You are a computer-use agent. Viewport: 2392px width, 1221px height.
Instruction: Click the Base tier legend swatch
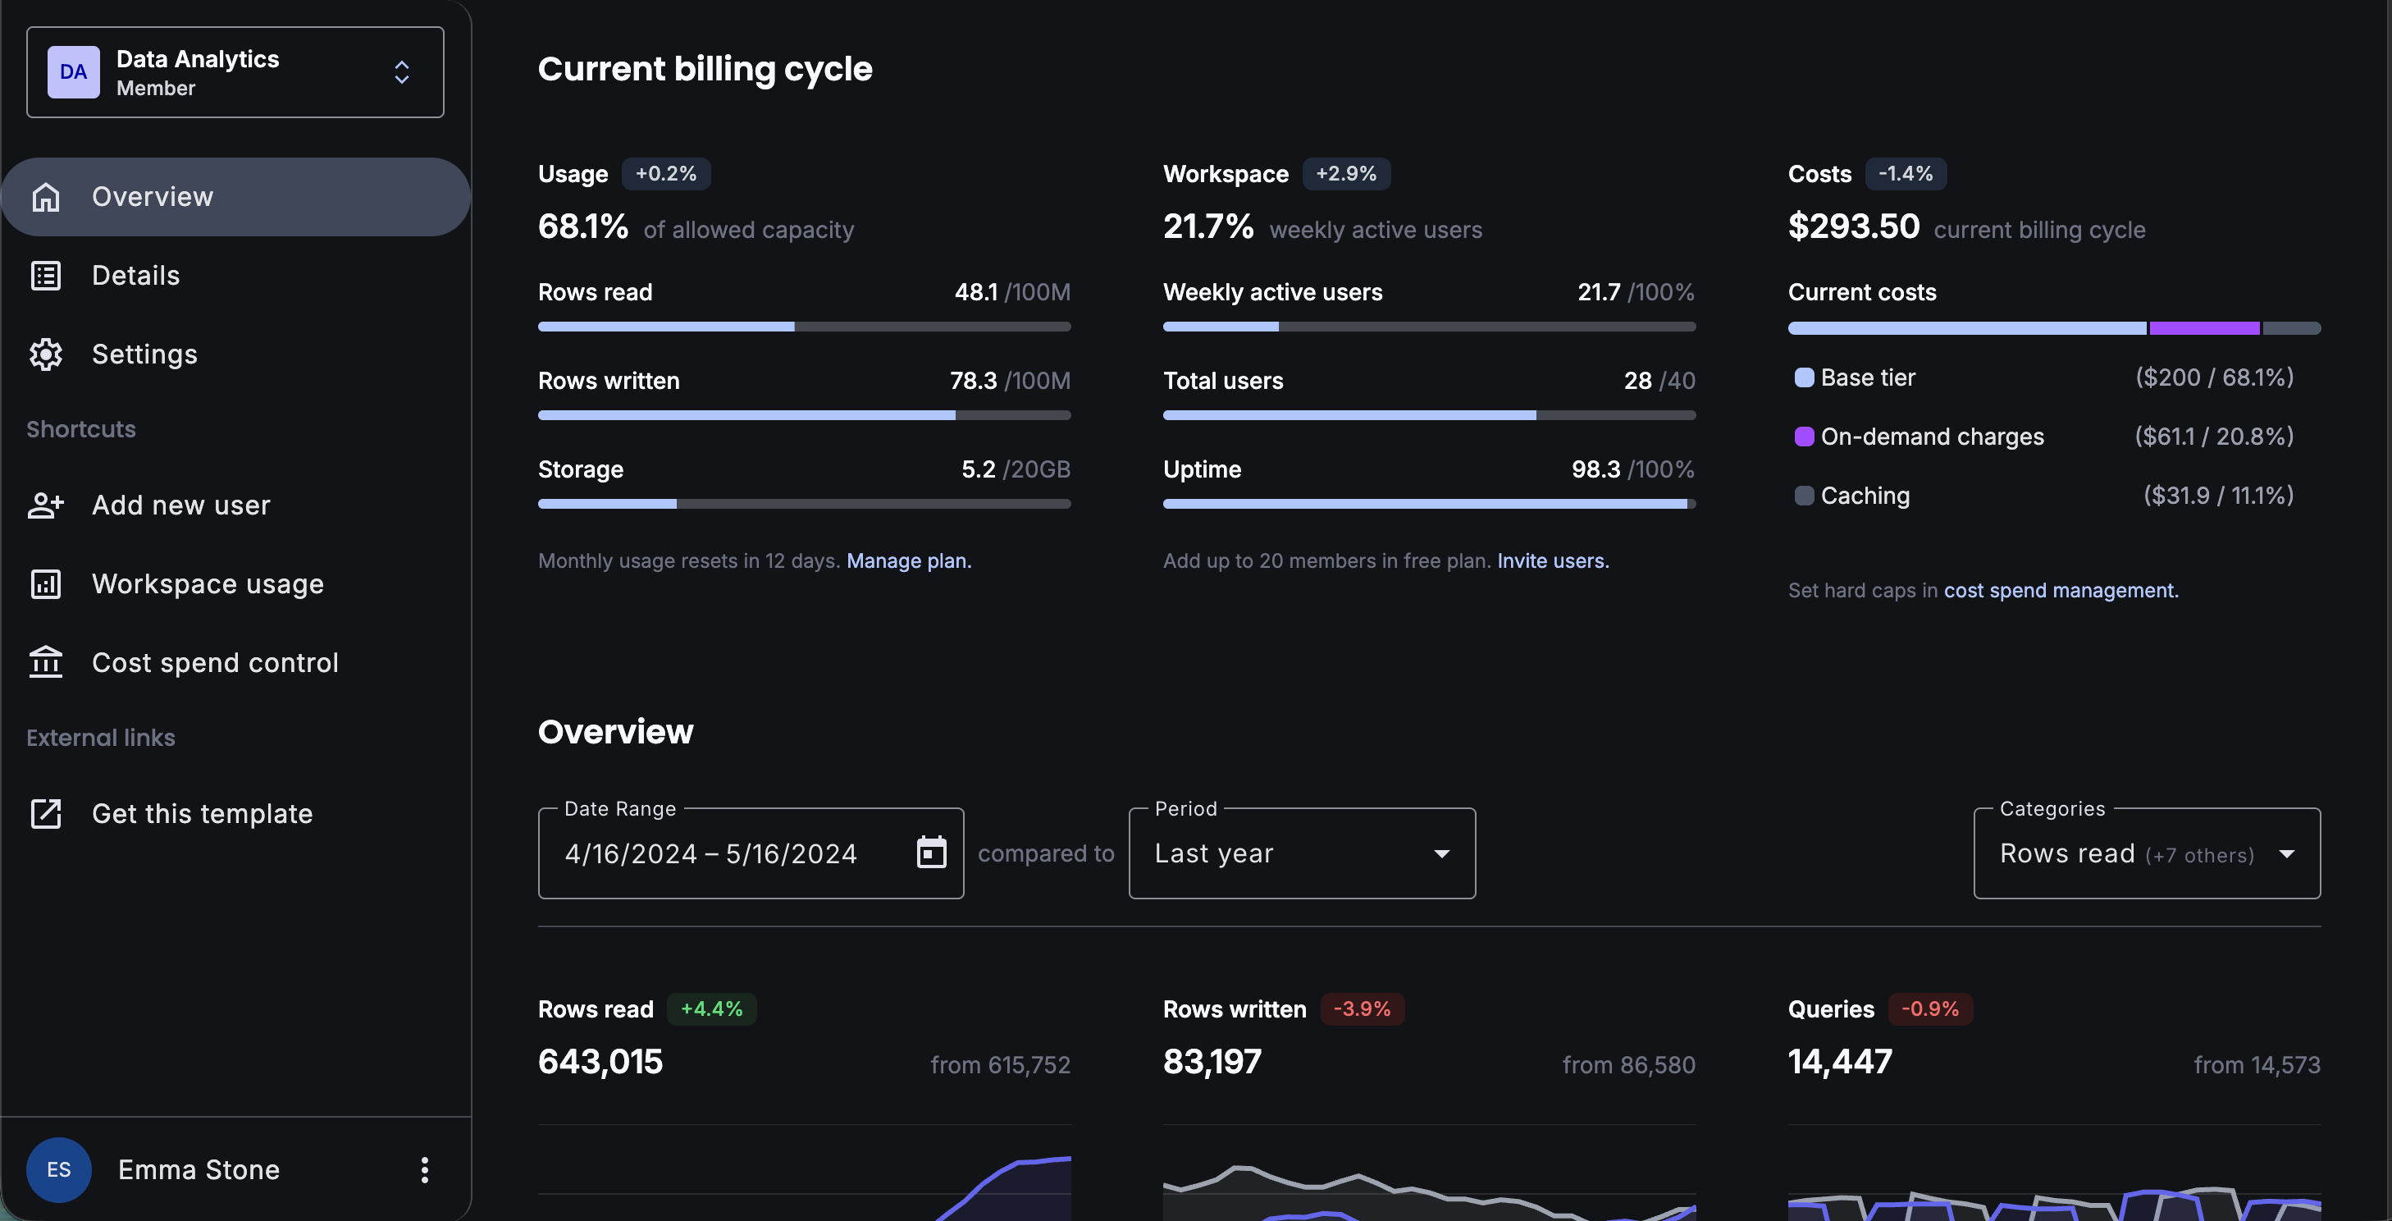tap(1803, 378)
